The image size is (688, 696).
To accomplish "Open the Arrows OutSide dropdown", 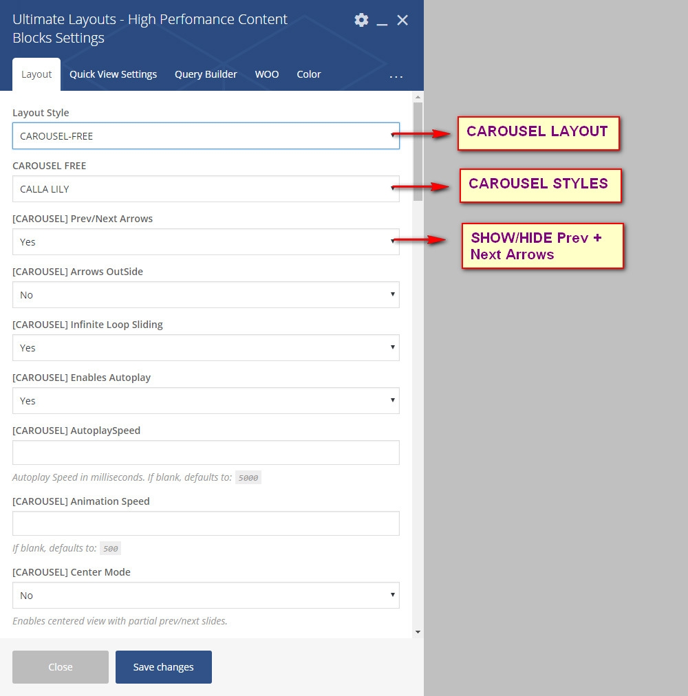I will [x=206, y=295].
